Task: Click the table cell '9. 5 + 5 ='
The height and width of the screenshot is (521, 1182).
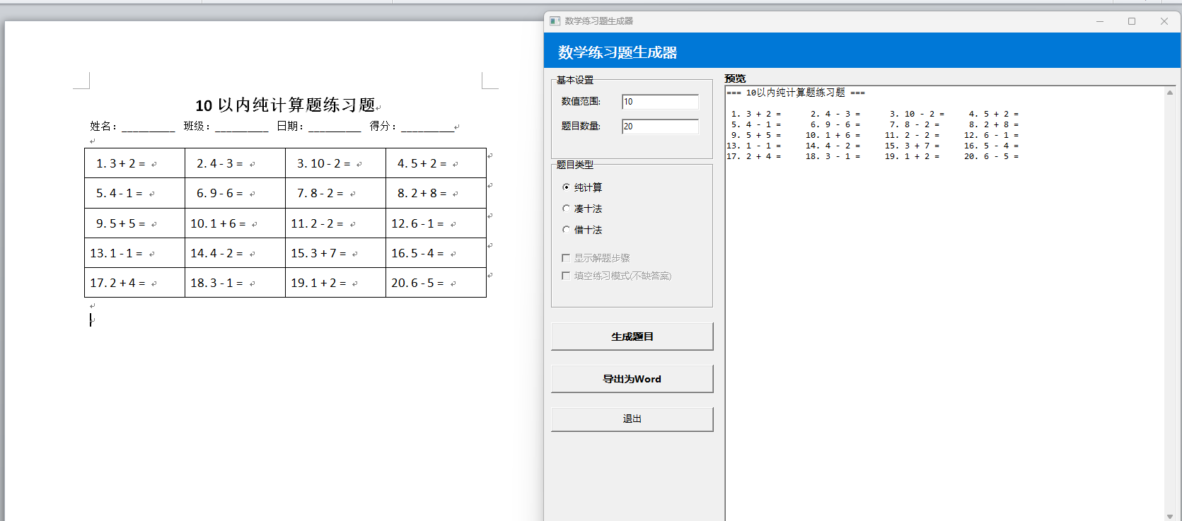Action: (134, 223)
